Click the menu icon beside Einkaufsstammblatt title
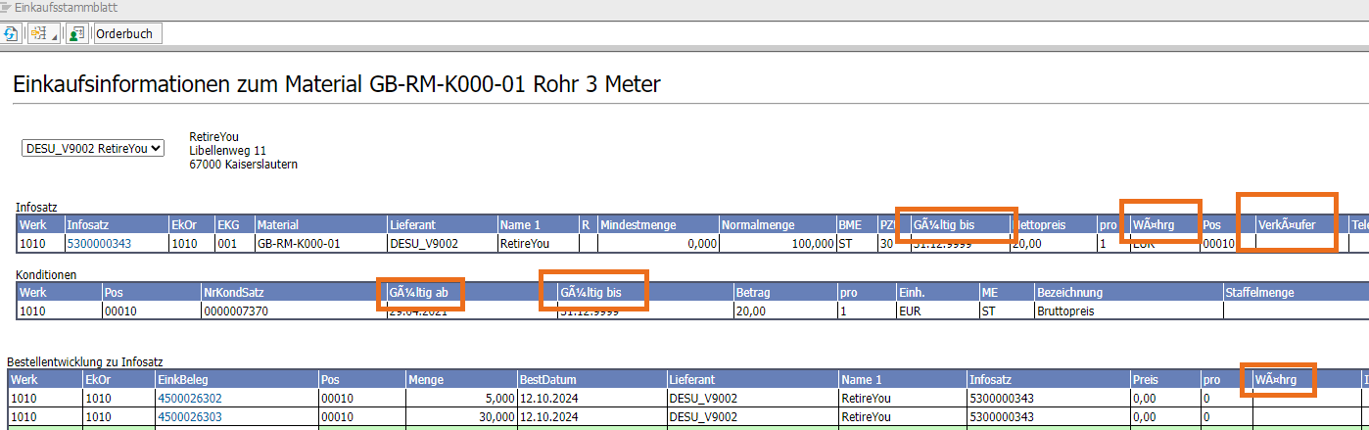Image resolution: width=1369 pixels, height=430 pixels. (x=6, y=7)
